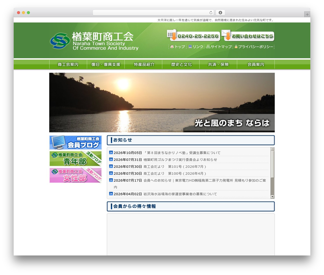
Task: Click the browser download icon
Action: pyautogui.click(x=220, y=13)
